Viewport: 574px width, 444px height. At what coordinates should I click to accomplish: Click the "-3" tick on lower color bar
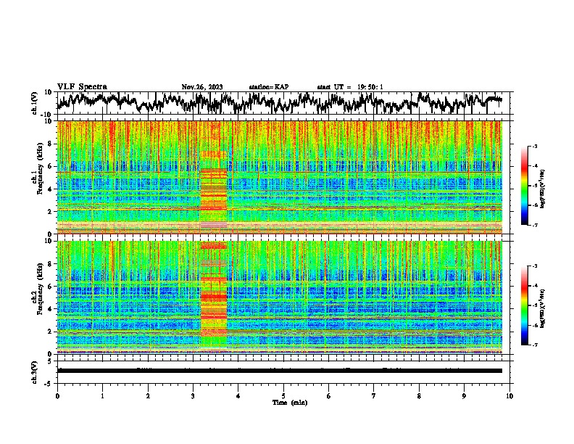534,266
